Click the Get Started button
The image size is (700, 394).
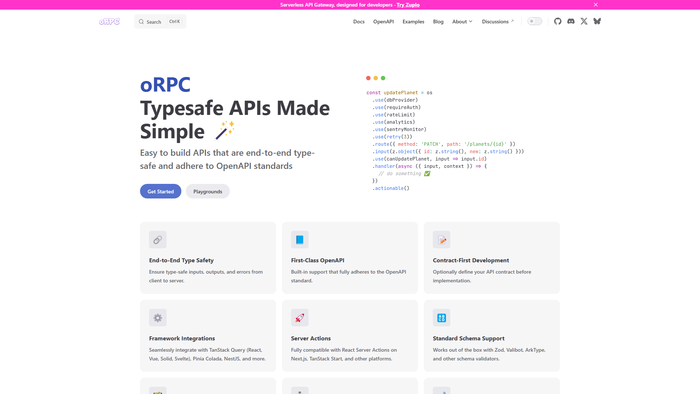tap(160, 191)
